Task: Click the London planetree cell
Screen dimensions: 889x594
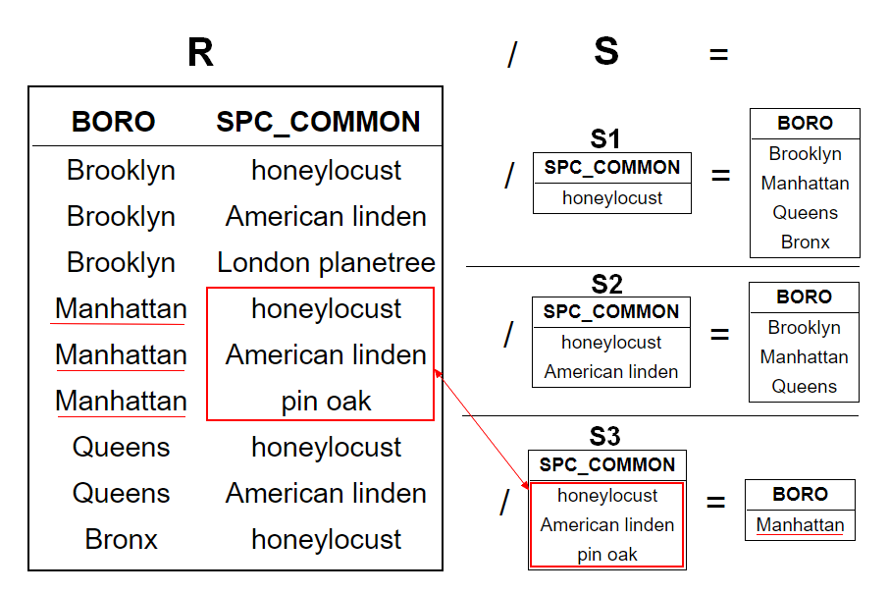Action: 326,263
